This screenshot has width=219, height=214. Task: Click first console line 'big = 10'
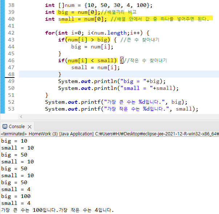coord(14,141)
